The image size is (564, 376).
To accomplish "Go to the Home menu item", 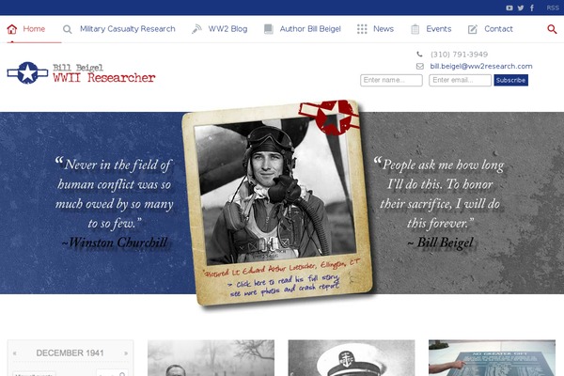I will click(34, 29).
